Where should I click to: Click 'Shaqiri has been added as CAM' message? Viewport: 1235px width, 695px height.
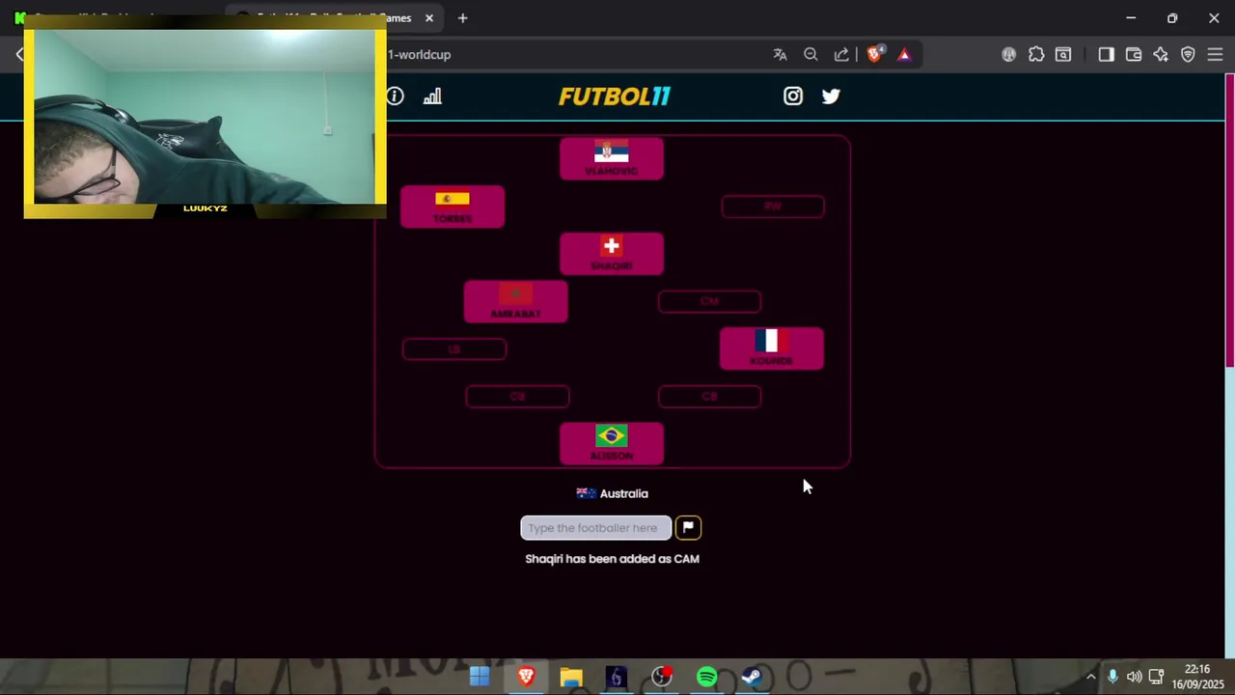coord(612,559)
